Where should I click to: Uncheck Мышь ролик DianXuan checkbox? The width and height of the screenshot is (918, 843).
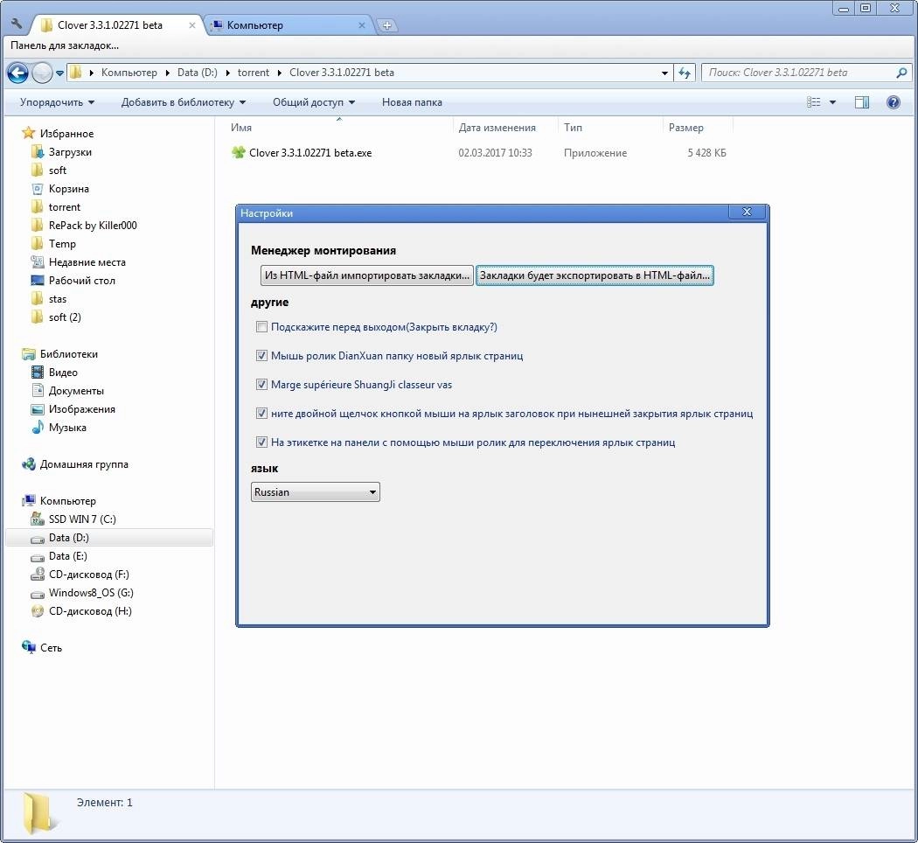261,355
